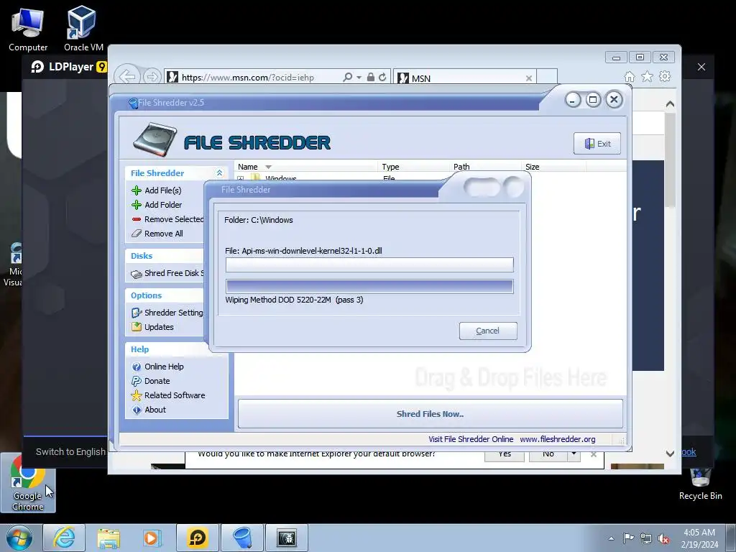This screenshot has height=552, width=736.
Task: Click the muted volume tray icon
Action: (663, 538)
